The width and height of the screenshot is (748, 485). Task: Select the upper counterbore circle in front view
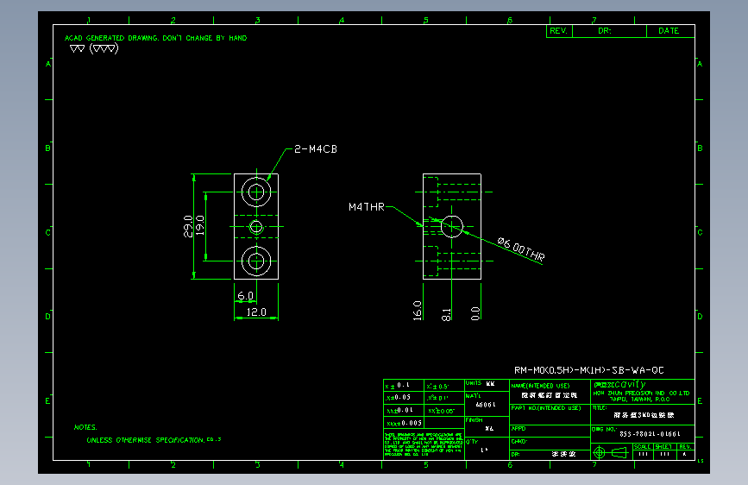(x=256, y=192)
